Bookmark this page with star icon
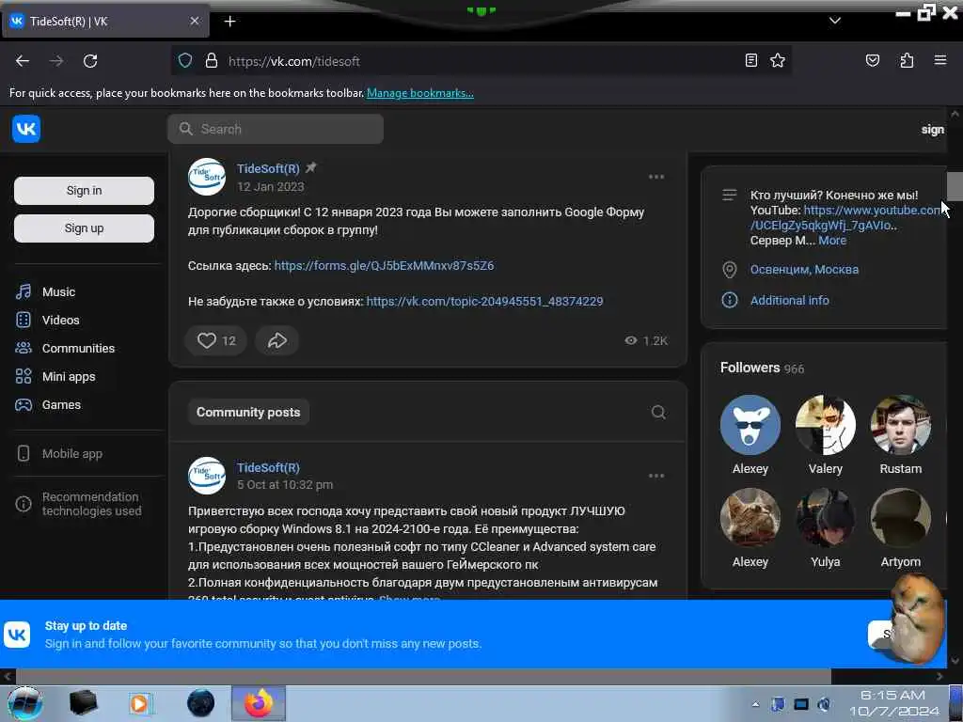This screenshot has height=722, width=963. (x=778, y=60)
